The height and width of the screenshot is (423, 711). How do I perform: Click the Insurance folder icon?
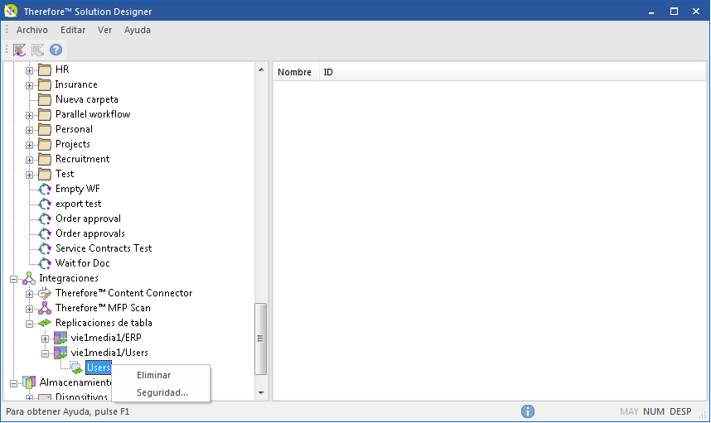coord(45,84)
